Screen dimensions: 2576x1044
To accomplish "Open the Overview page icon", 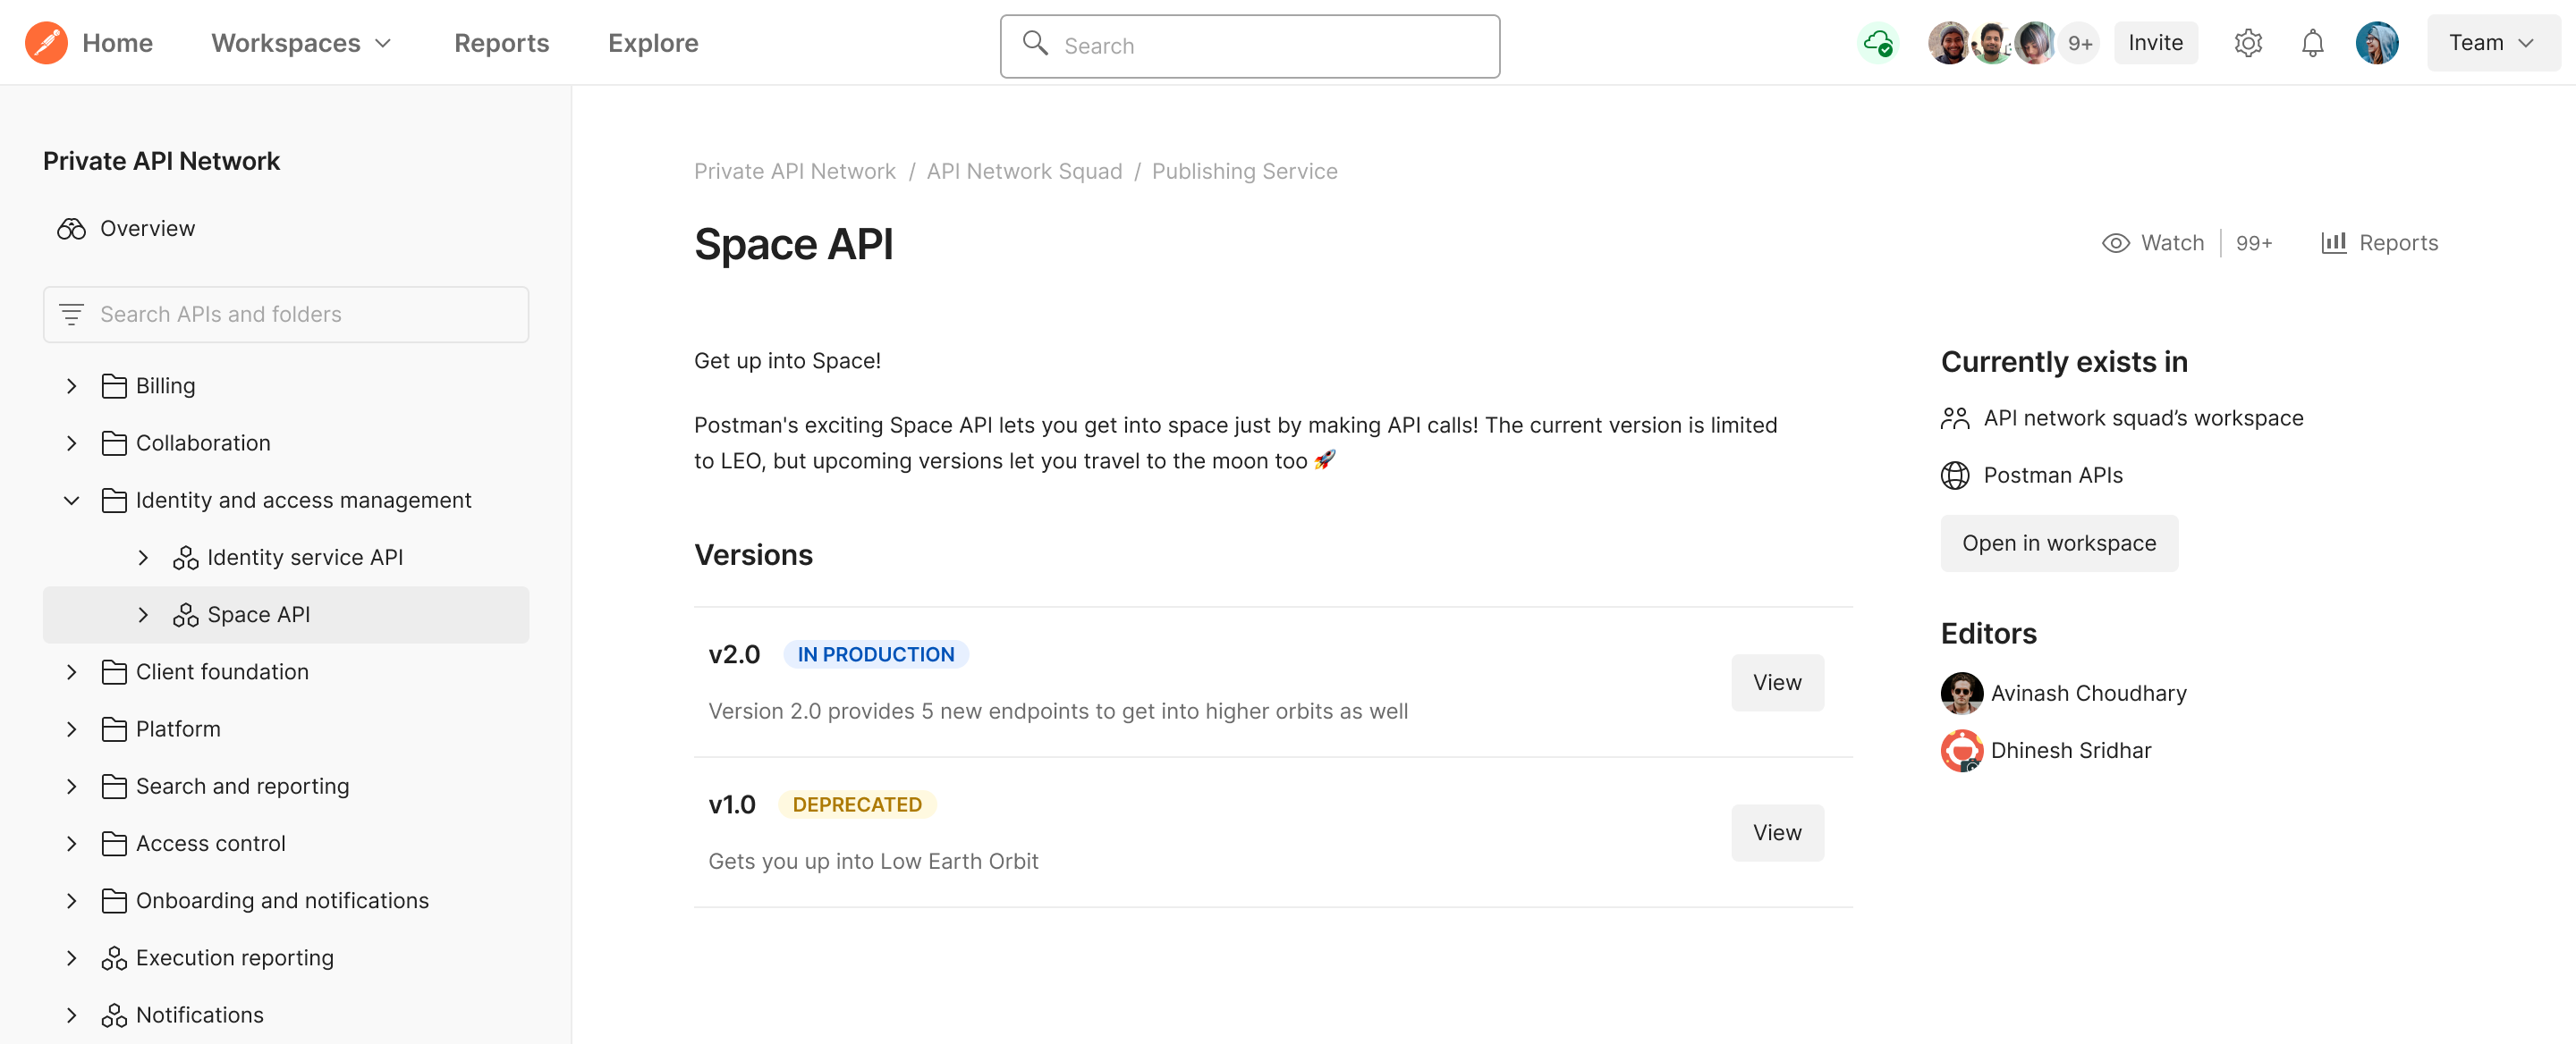I will [71, 228].
